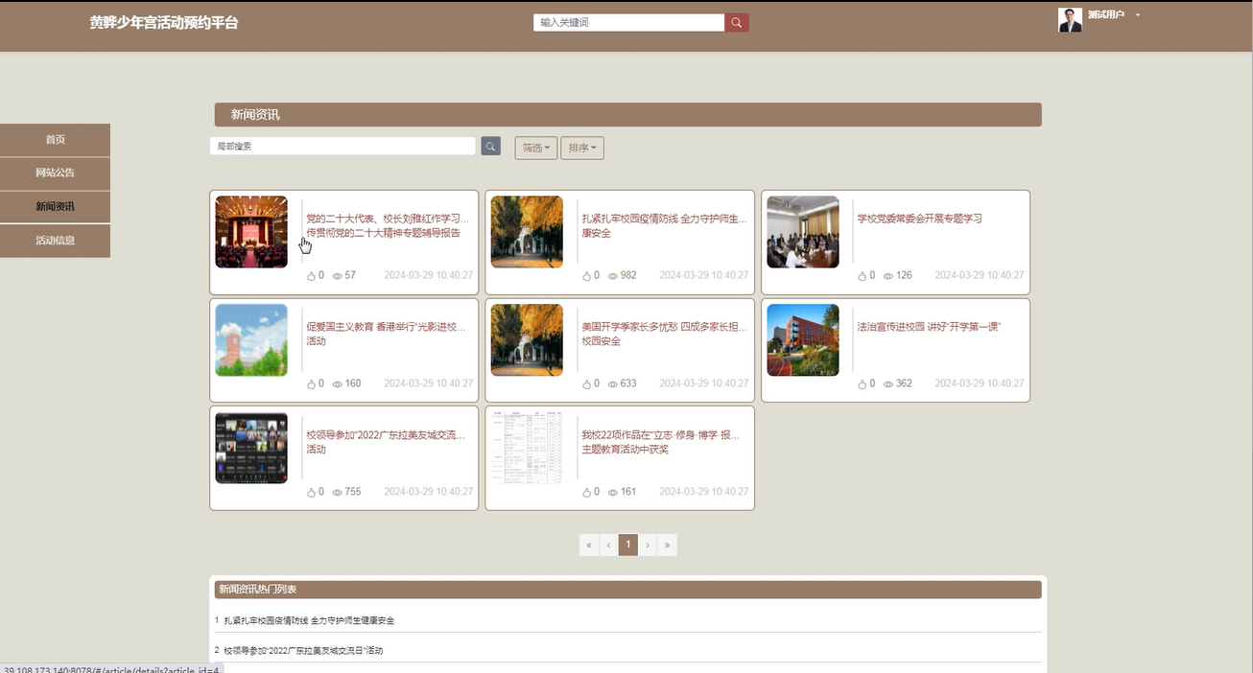Expand the 测试用户 account dropdown arrow
The width and height of the screenshot is (1253, 673).
pos(1138,15)
